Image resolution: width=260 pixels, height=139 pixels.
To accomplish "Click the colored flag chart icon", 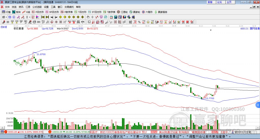I will [x=38, y=17].
